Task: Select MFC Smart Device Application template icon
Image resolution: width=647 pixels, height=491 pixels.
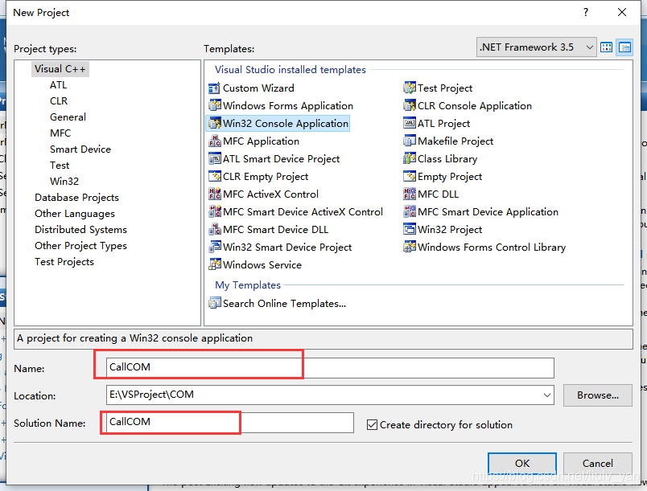Action: coord(410,211)
